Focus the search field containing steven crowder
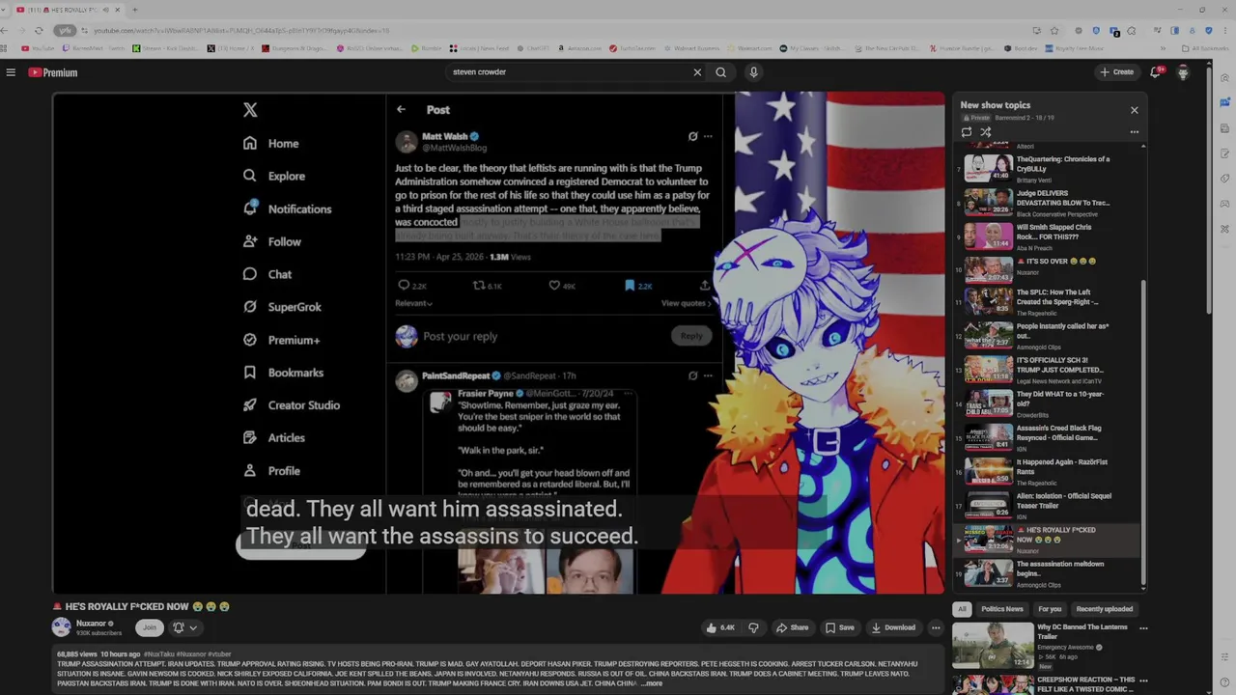The image size is (1236, 695). click(x=570, y=72)
